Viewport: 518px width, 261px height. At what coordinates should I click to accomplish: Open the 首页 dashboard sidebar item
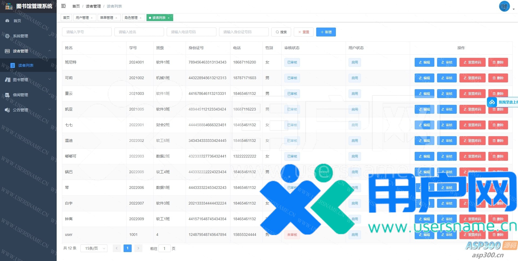(x=28, y=21)
